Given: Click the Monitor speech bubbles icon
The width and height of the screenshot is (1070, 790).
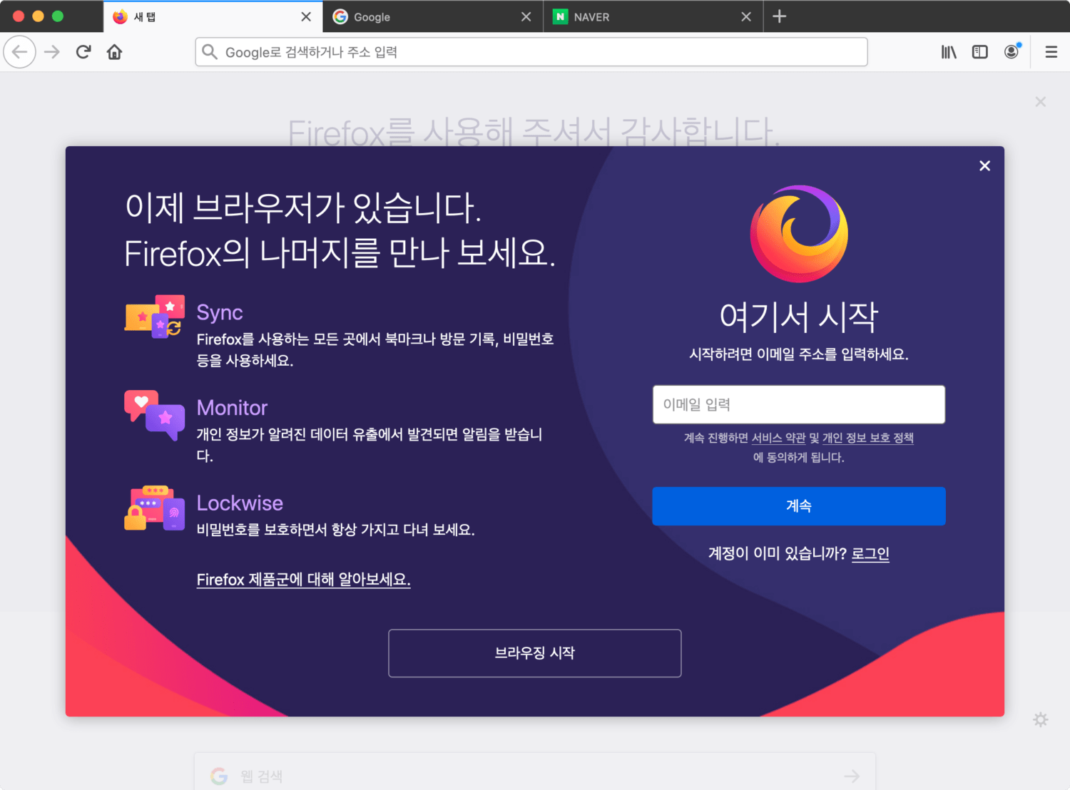Looking at the screenshot, I should [x=155, y=416].
